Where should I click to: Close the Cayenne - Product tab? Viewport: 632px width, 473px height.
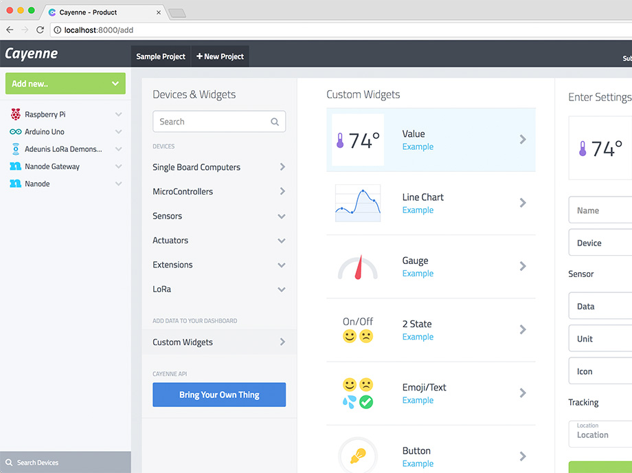(x=159, y=12)
